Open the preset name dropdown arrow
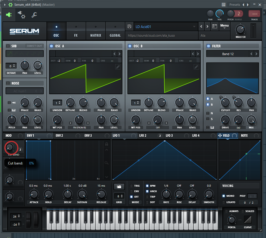 coord(194,27)
